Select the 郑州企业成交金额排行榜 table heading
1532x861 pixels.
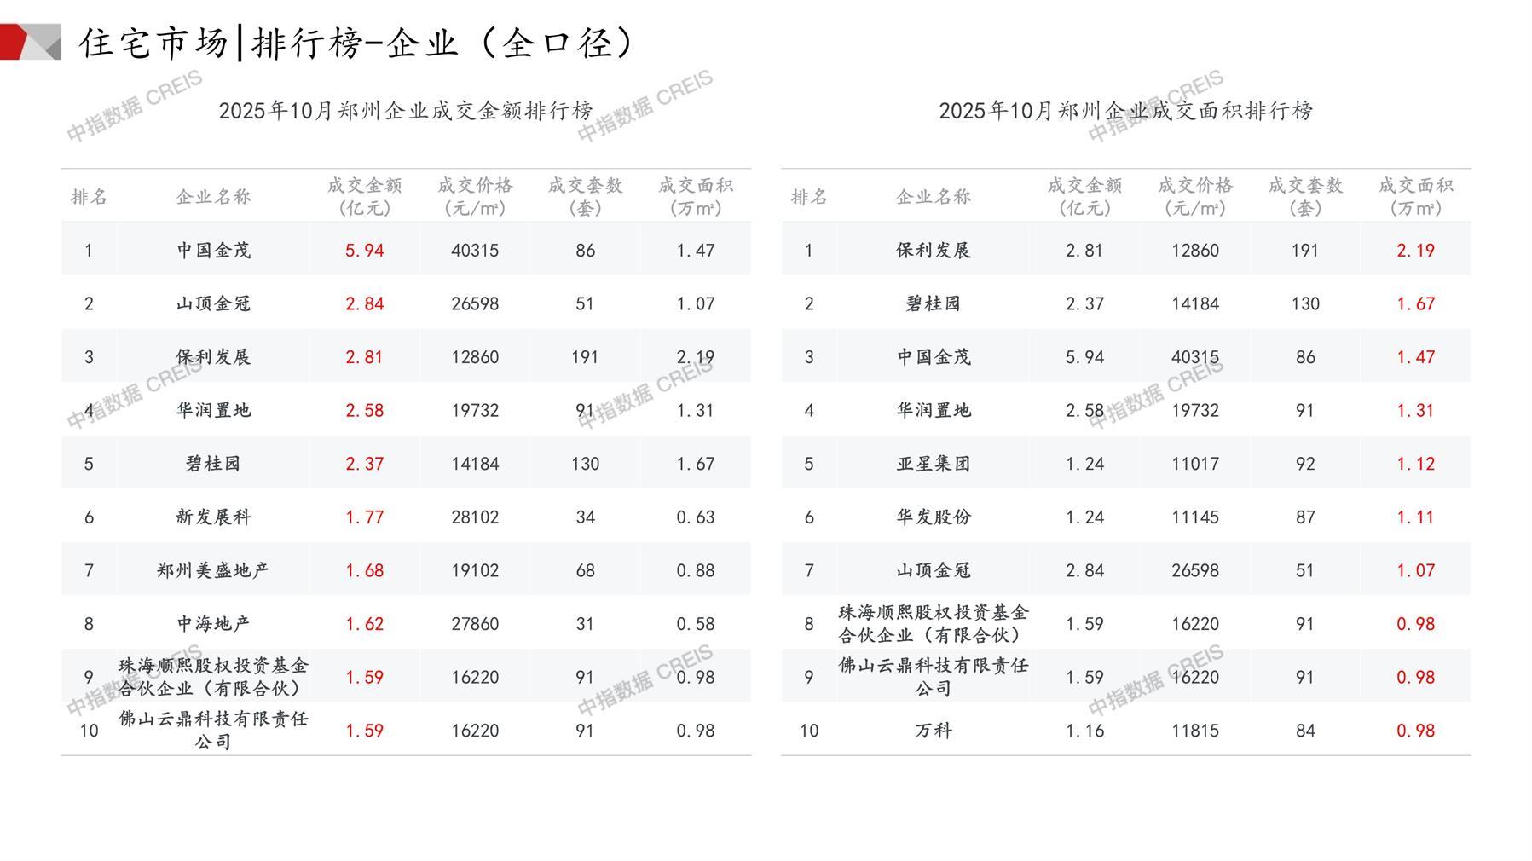coord(406,111)
